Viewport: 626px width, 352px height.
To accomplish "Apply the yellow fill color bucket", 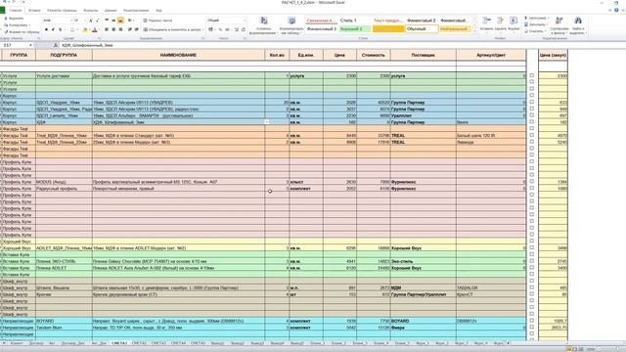I will [x=85, y=30].
